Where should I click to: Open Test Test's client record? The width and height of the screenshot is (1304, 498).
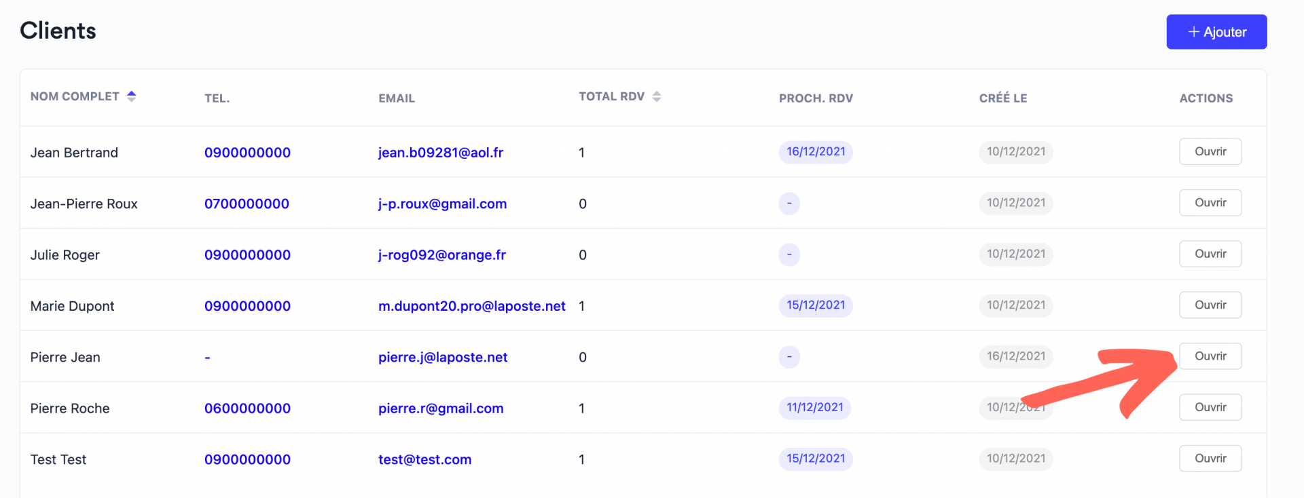pos(1210,459)
